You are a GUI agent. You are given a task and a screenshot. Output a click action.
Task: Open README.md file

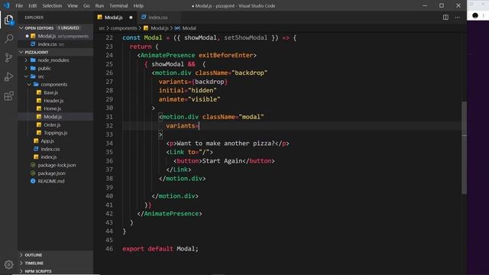coord(51,181)
